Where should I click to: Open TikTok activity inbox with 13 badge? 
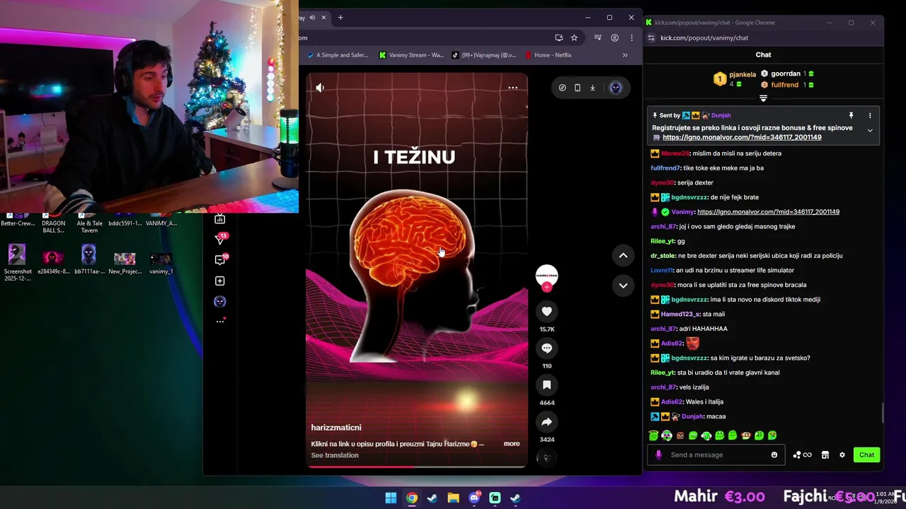pyautogui.click(x=220, y=239)
